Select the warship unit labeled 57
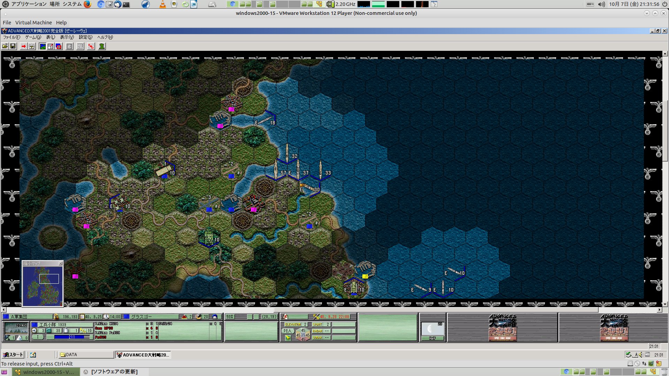 click(x=276, y=171)
